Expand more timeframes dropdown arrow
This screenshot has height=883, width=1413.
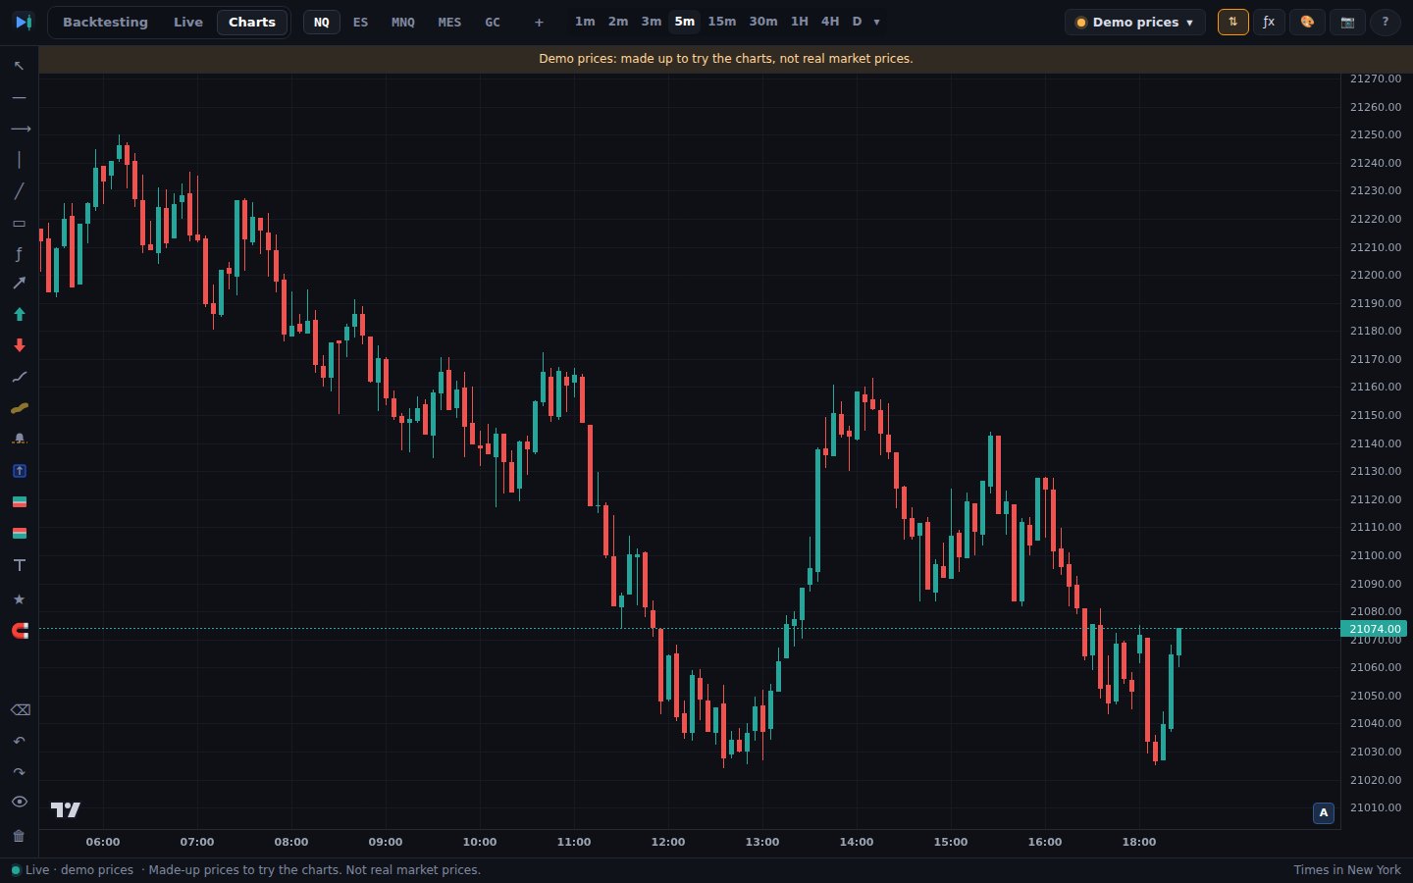[x=876, y=22]
